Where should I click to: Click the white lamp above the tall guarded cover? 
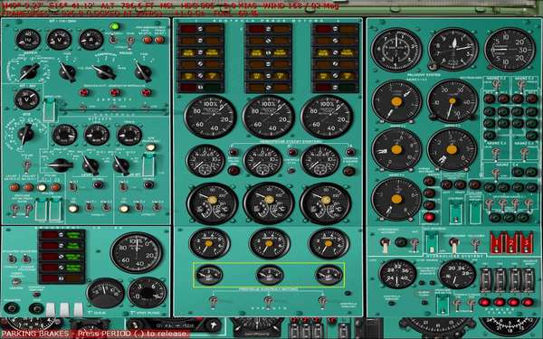point(150,147)
